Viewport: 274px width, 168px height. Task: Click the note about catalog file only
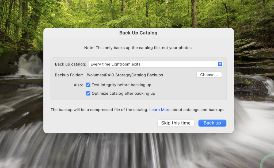(138, 48)
